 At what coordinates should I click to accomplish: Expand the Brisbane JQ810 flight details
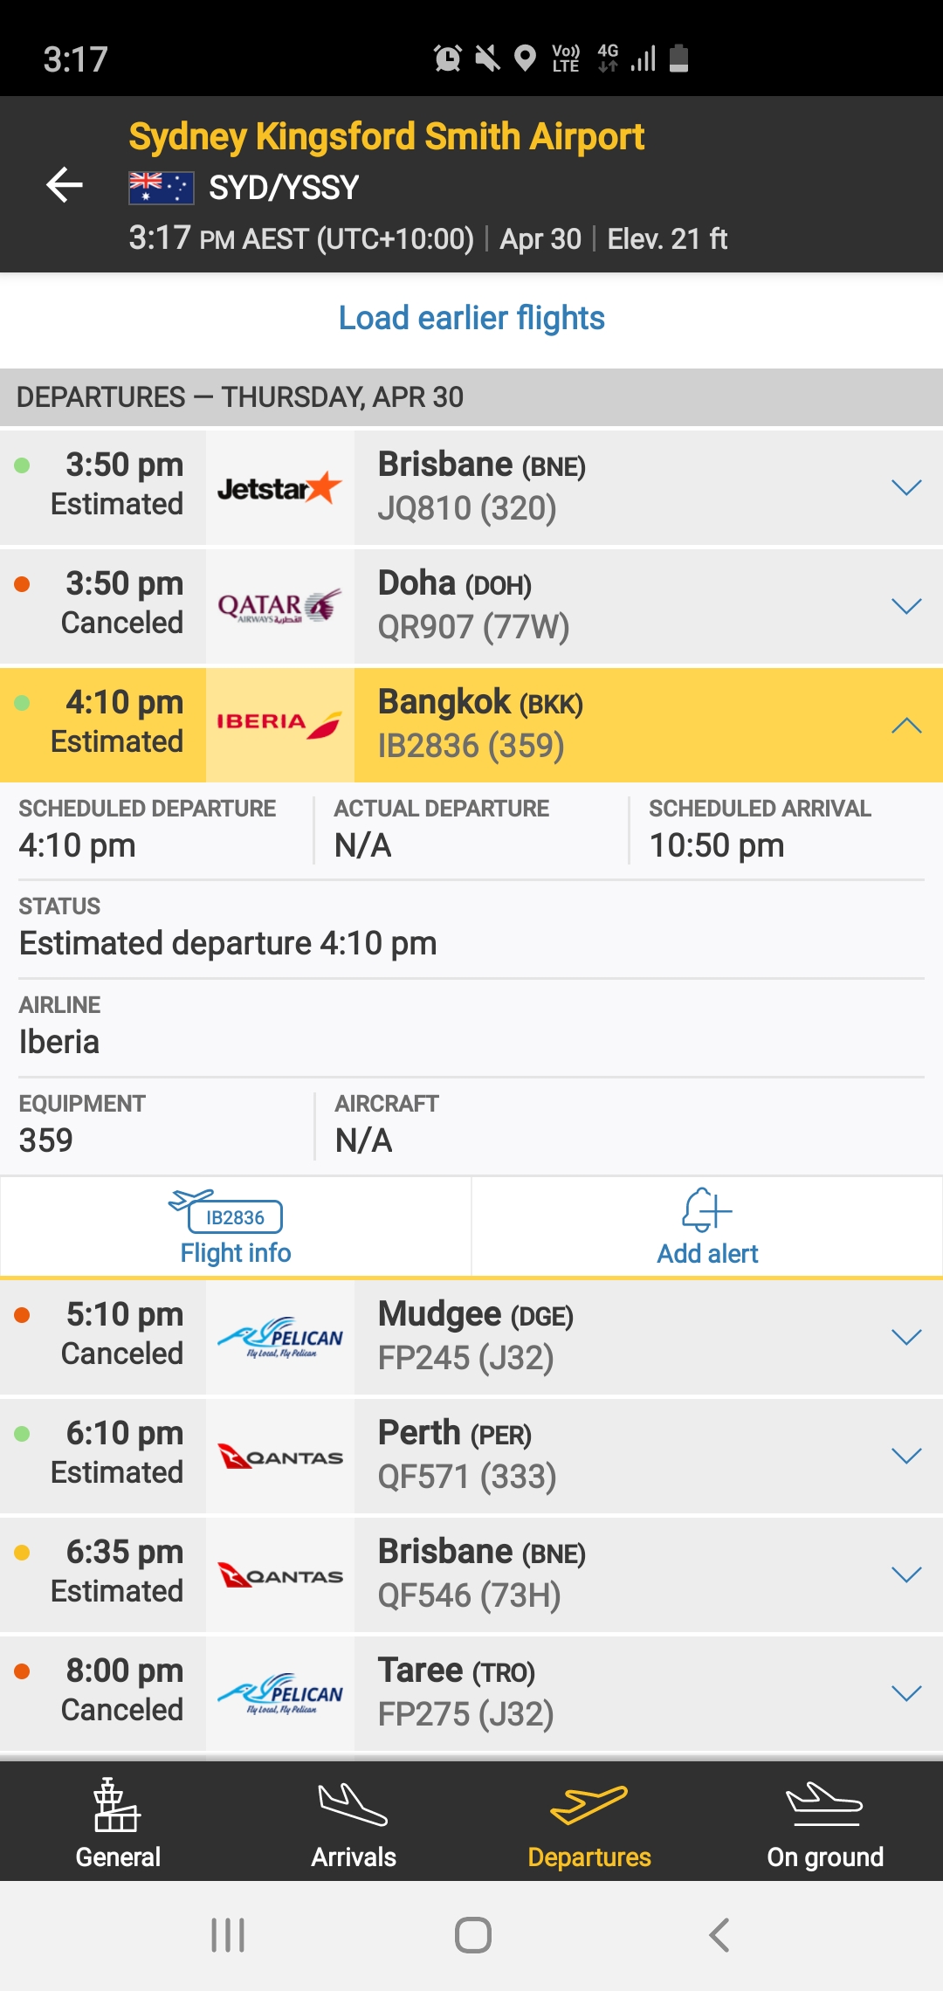tap(906, 487)
